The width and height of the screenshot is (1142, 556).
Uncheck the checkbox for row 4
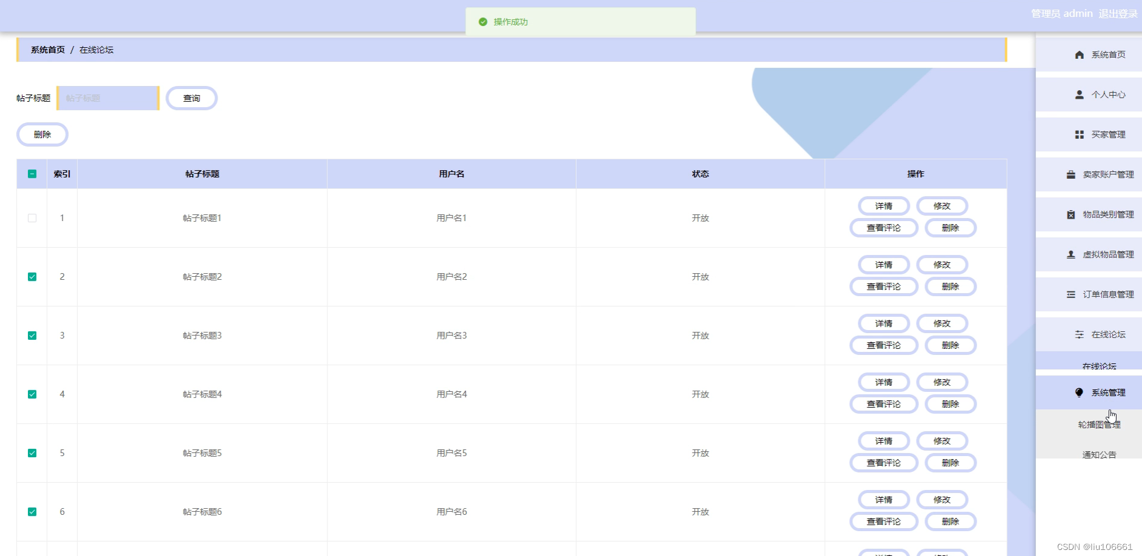[32, 394]
